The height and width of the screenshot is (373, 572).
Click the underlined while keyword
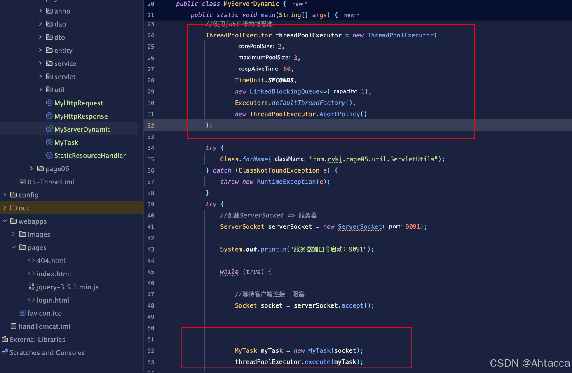pyautogui.click(x=229, y=272)
